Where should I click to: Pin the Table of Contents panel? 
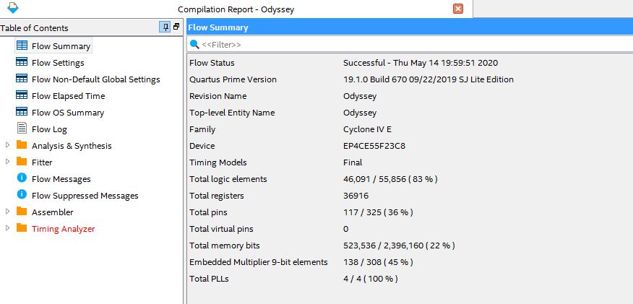click(165, 27)
